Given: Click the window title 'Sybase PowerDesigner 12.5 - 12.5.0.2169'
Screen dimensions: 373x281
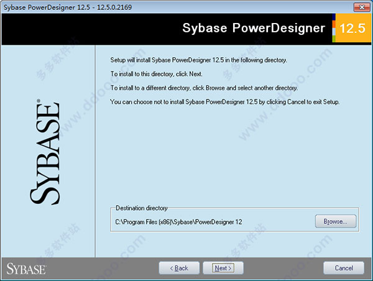Looking at the screenshot, I should pyautogui.click(x=68, y=7).
